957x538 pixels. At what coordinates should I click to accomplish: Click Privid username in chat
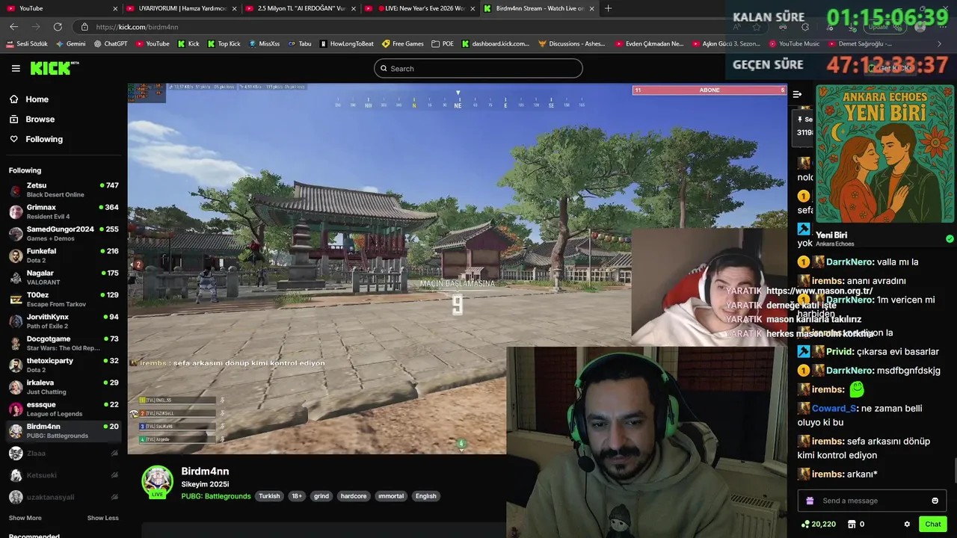[840, 352]
